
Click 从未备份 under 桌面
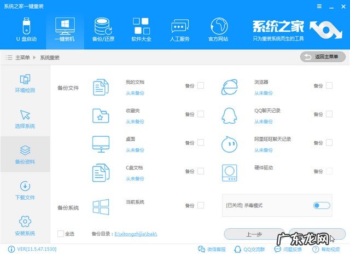coord(135,150)
